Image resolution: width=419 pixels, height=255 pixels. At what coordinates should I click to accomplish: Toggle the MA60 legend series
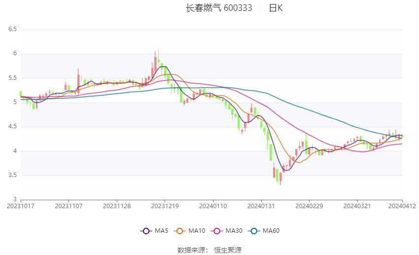click(264, 231)
